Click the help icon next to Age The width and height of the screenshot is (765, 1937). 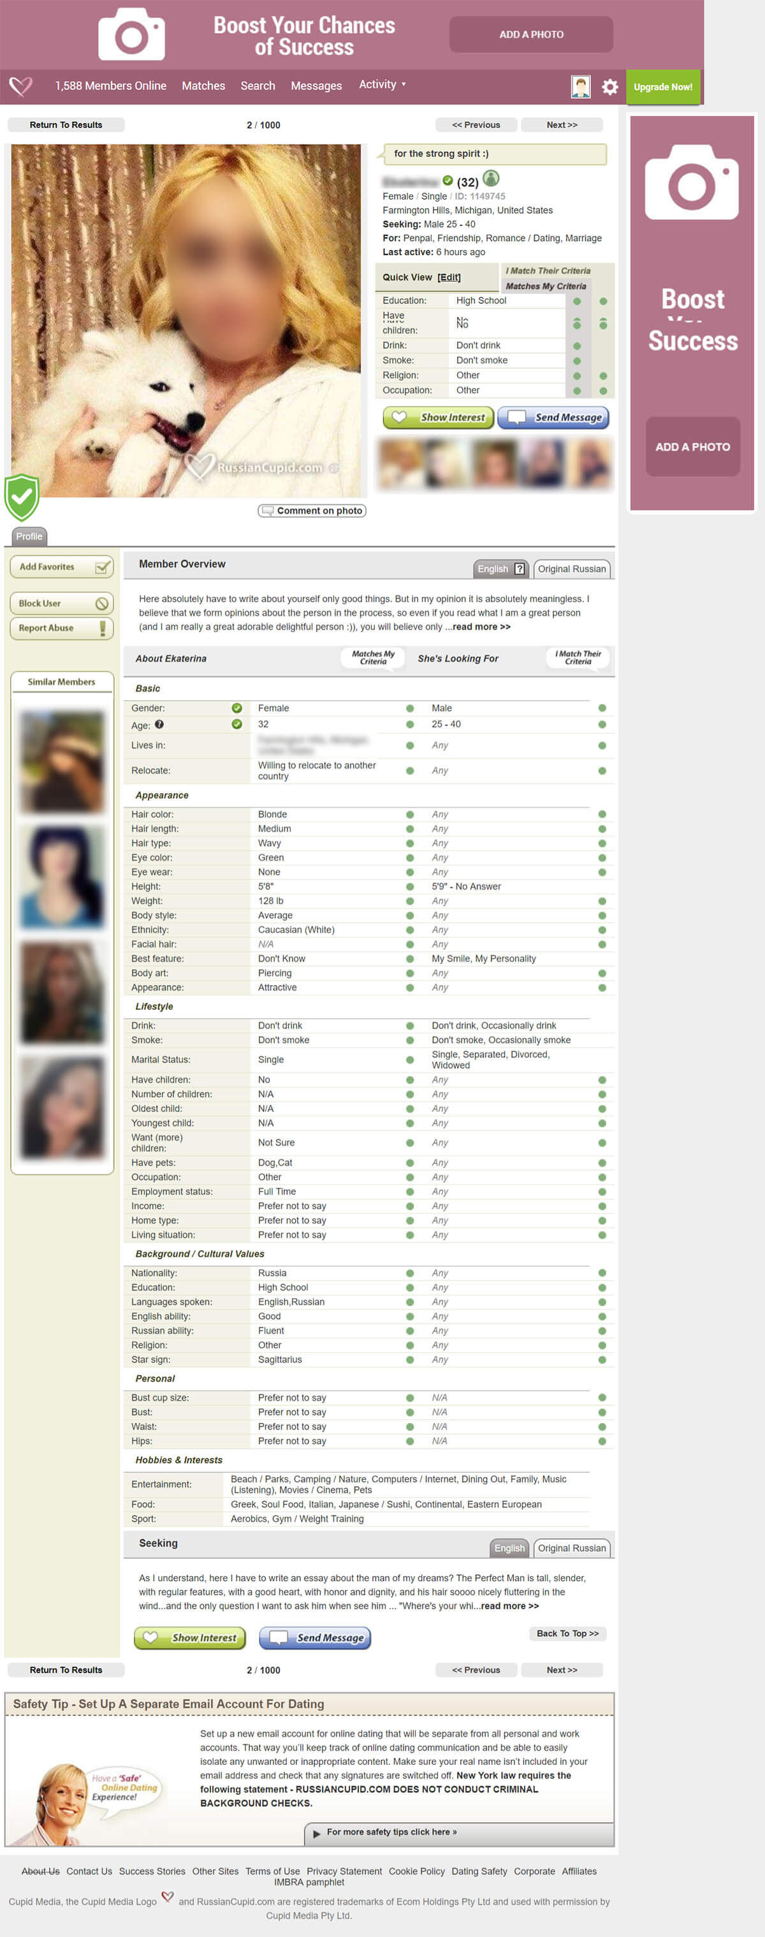point(159,725)
